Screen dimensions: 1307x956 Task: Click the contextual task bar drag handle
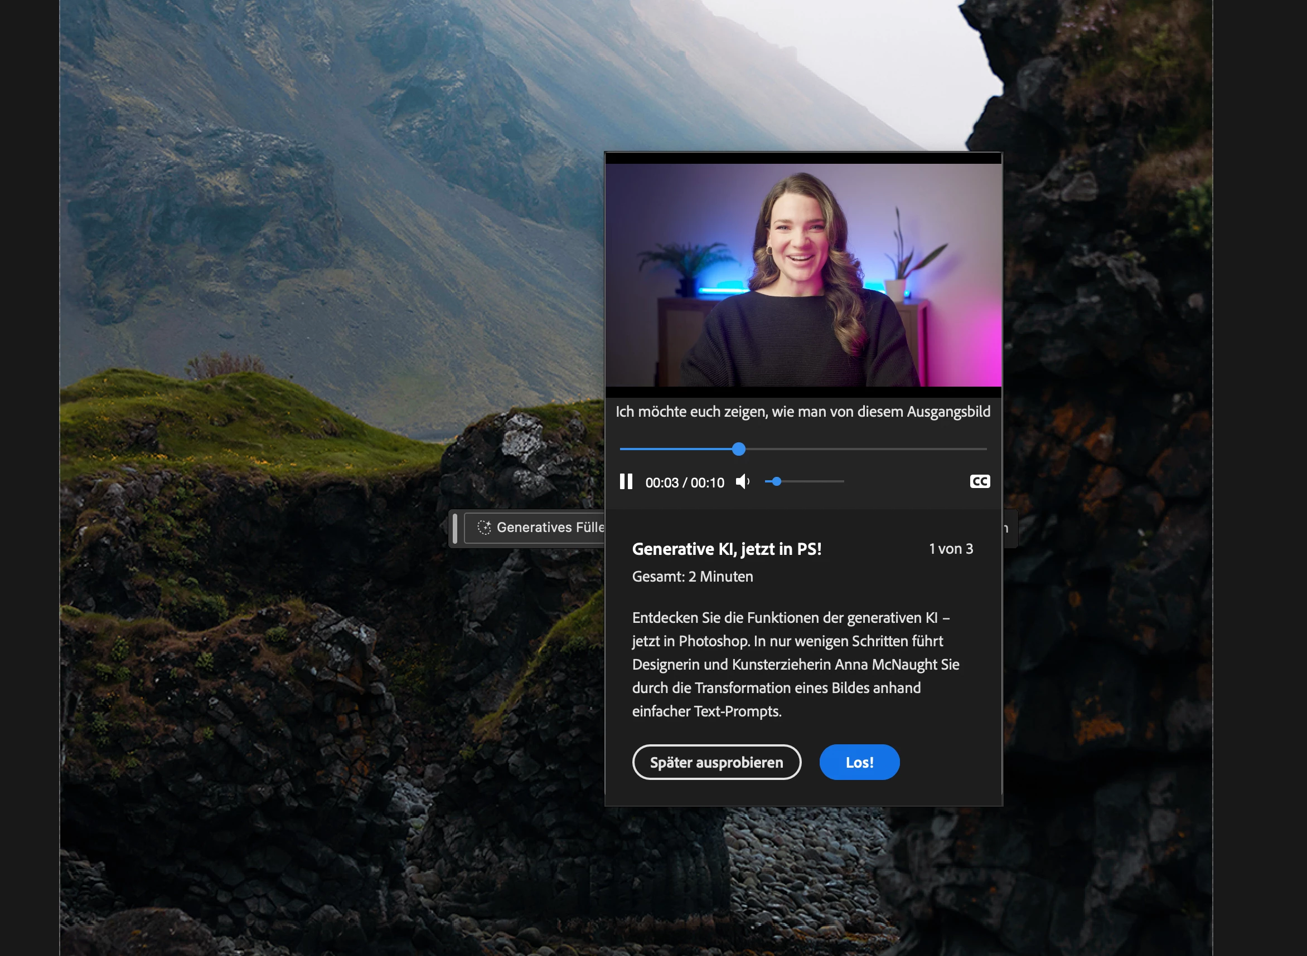click(455, 528)
